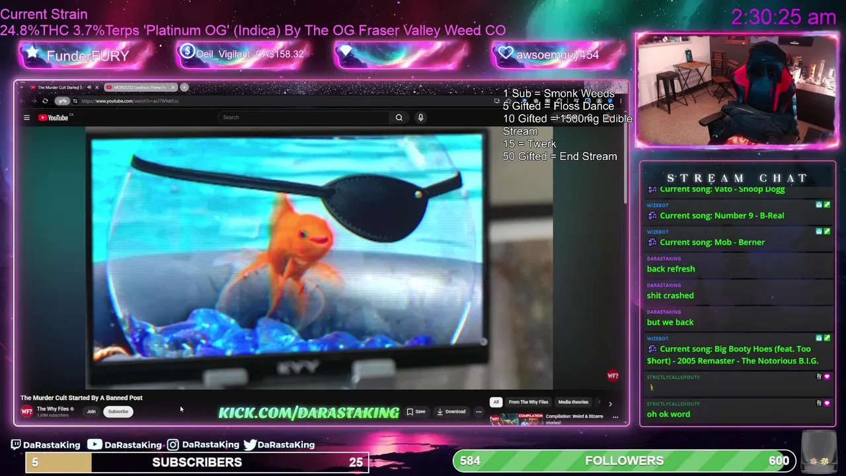Go back with the browser back arrow
This screenshot has height=476, width=846.
click(x=22, y=101)
